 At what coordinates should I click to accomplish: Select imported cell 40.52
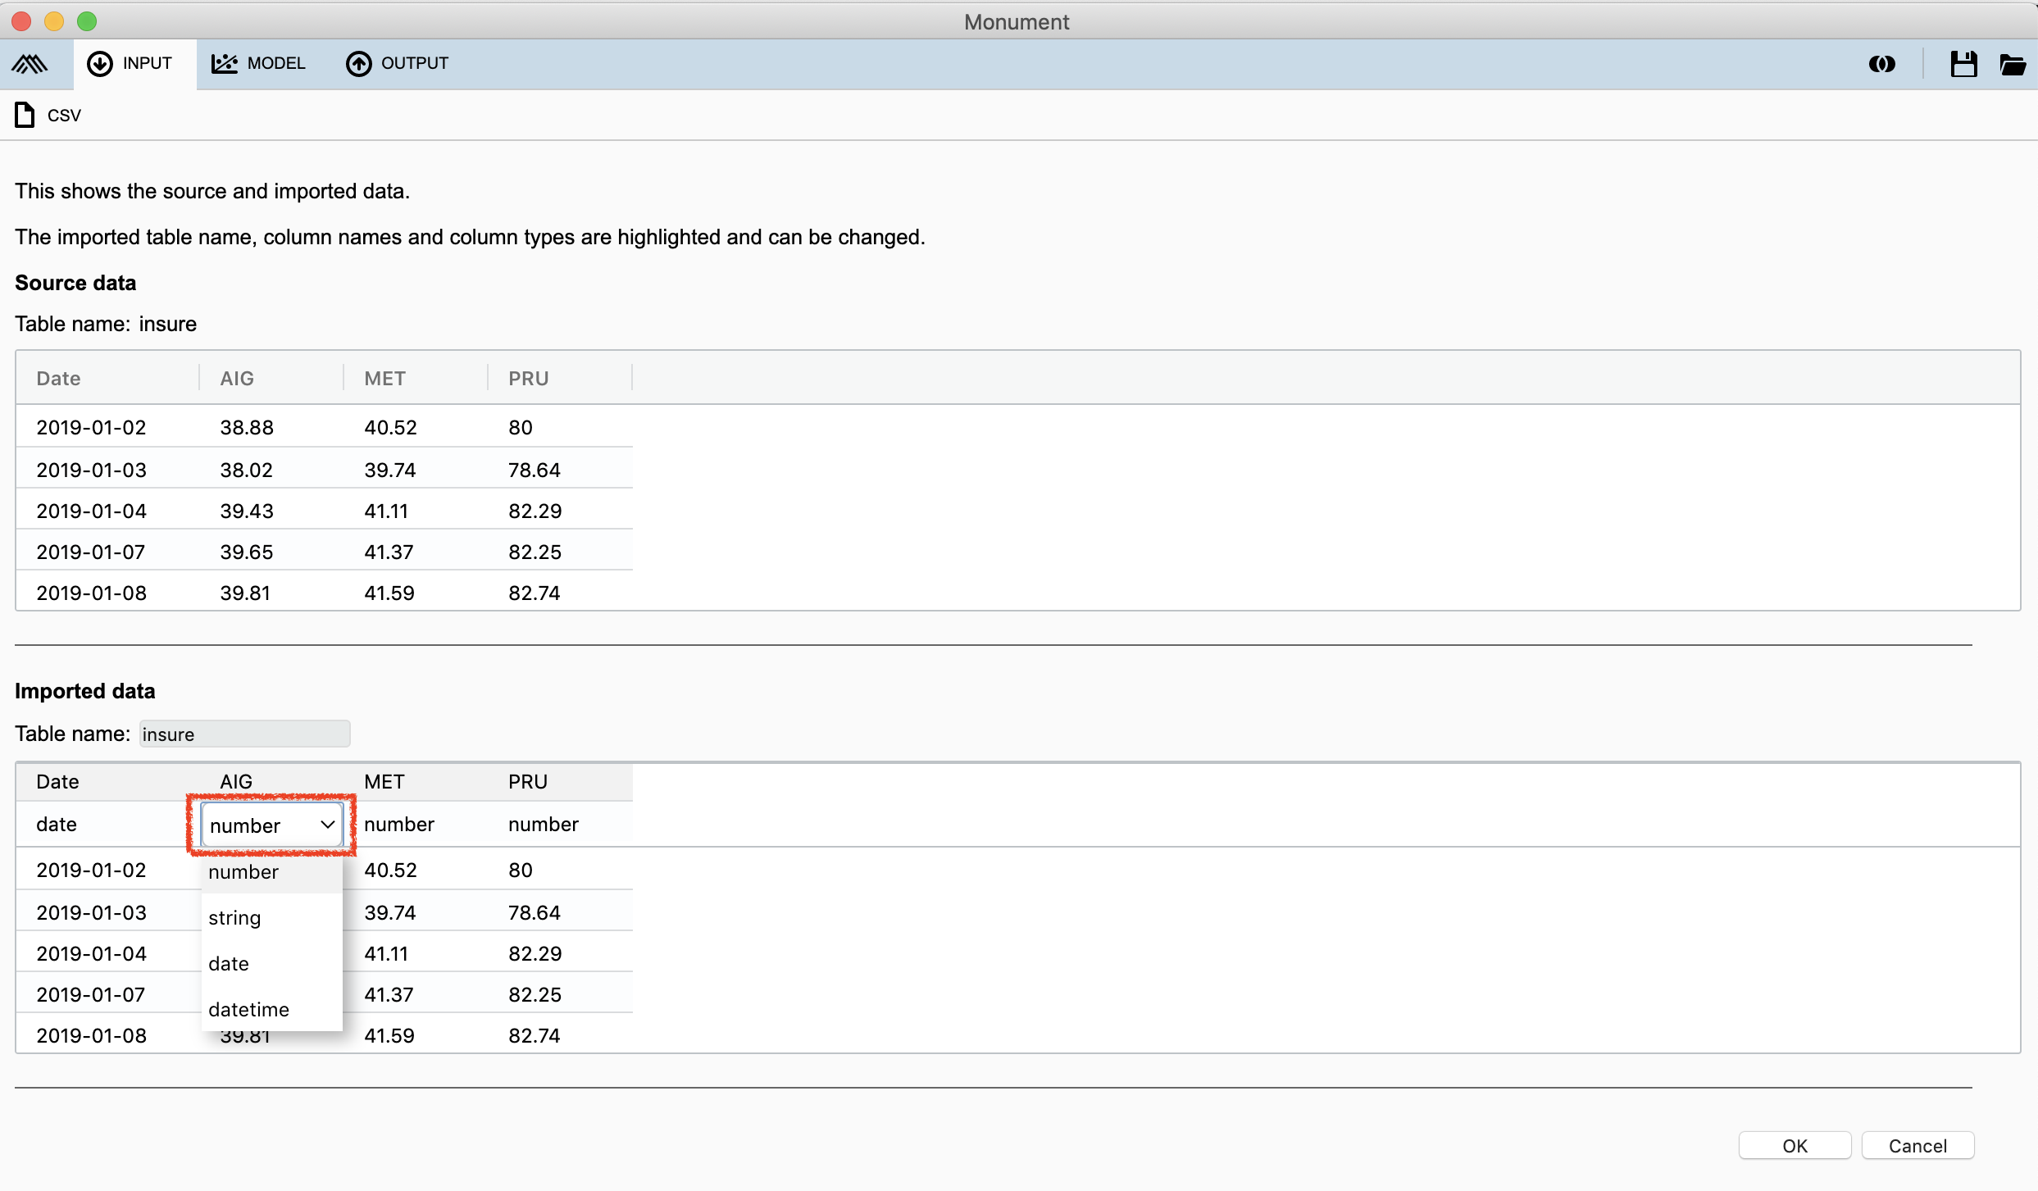(x=391, y=871)
